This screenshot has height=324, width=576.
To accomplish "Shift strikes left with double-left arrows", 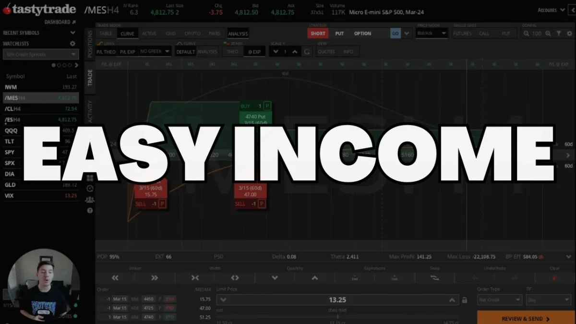I will (x=115, y=277).
